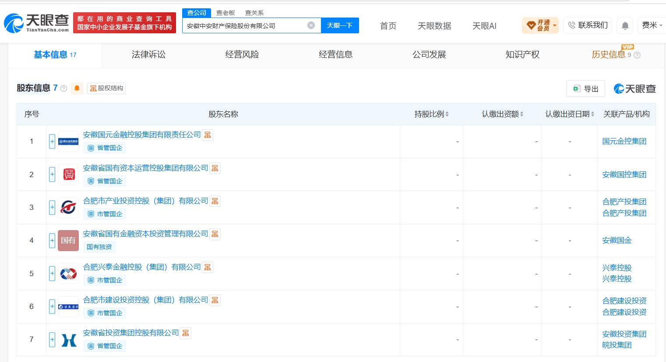Click the 合肥兴泰金融控股 company logo thumbnail
The height and width of the screenshot is (362, 666).
coord(68,273)
